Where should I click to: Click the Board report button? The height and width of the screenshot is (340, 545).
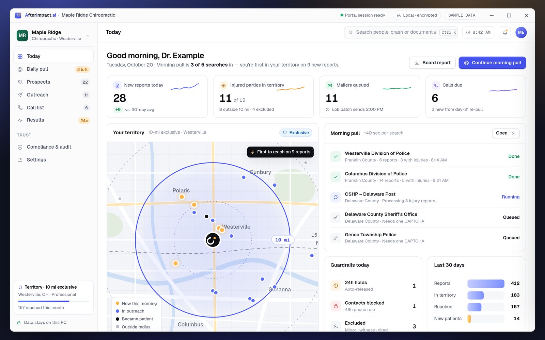pos(432,63)
